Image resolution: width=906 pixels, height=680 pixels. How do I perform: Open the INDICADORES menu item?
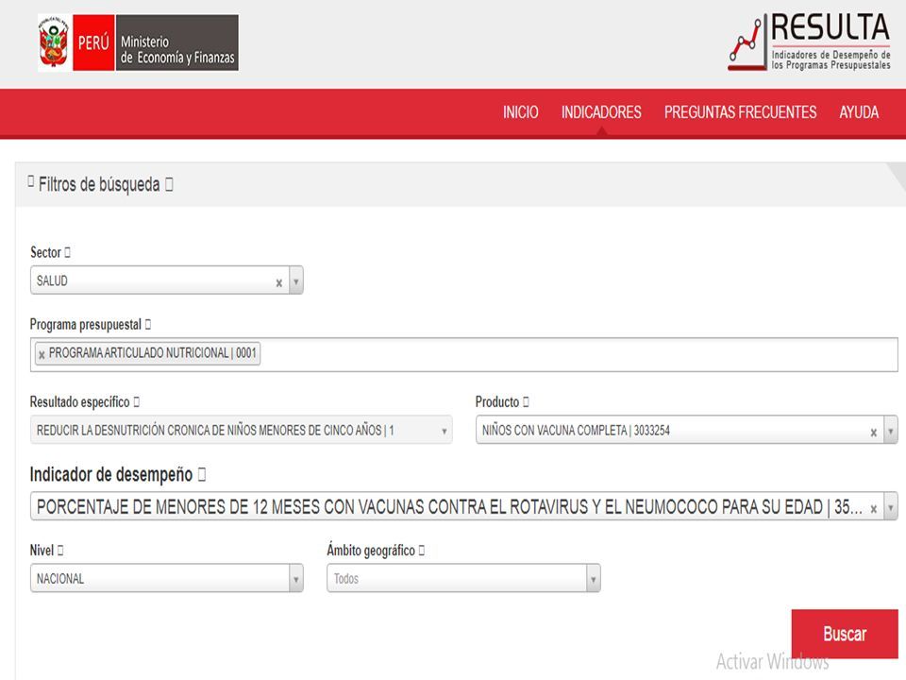click(x=601, y=112)
